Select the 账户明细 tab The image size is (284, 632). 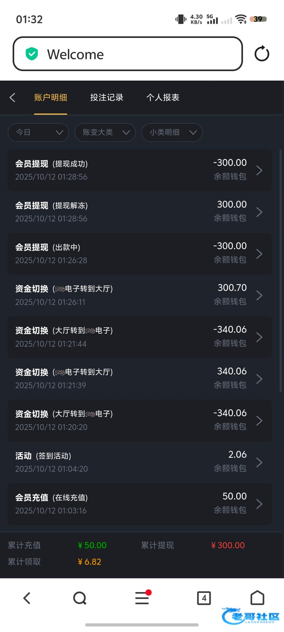coord(50,97)
